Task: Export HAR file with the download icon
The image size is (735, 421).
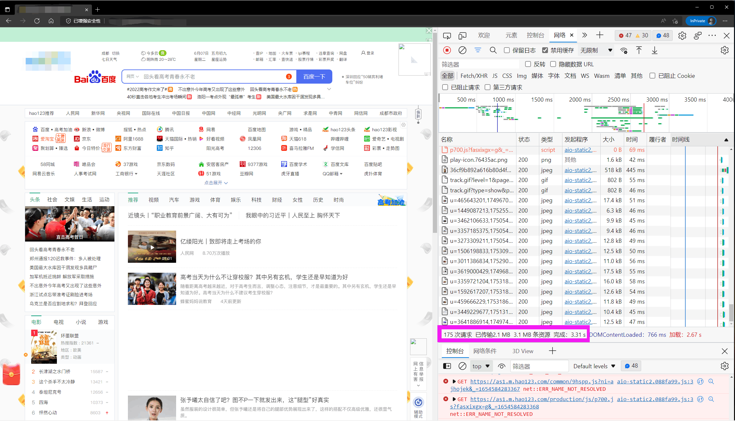Action: [654, 50]
